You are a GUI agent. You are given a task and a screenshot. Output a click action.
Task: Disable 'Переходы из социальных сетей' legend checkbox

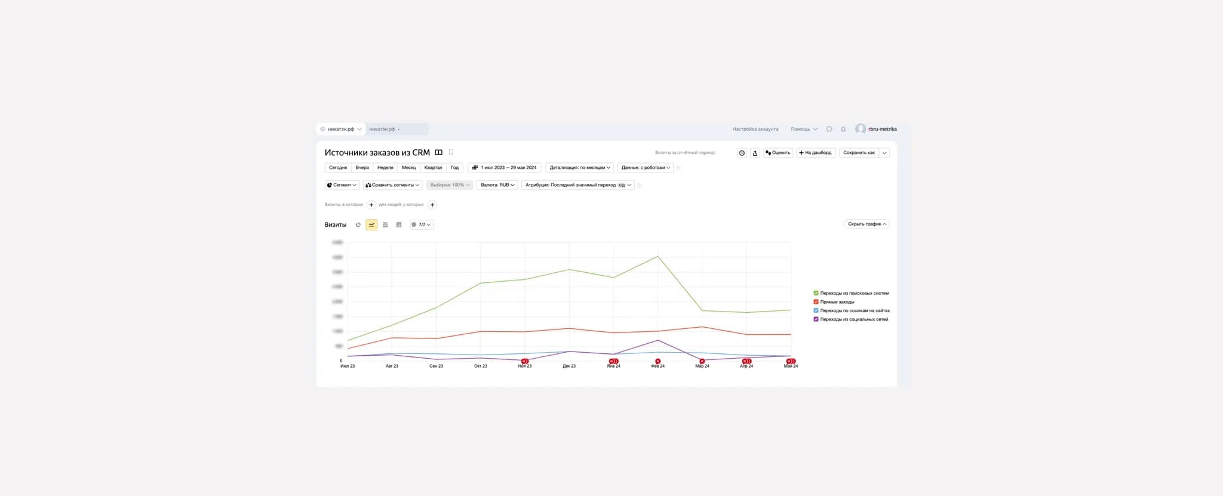click(x=816, y=319)
